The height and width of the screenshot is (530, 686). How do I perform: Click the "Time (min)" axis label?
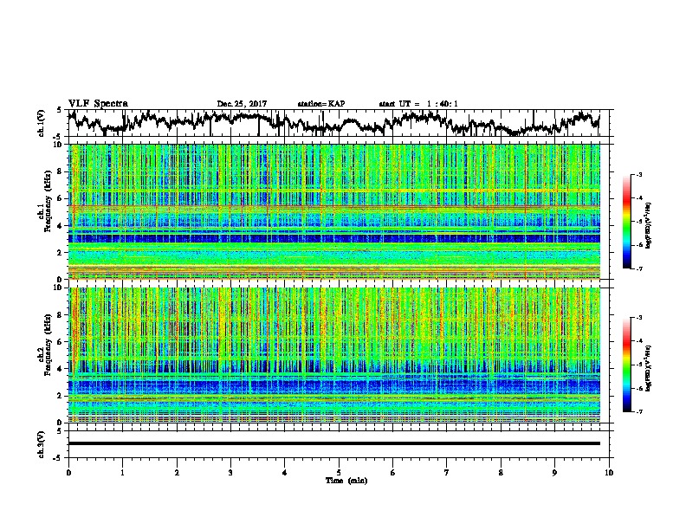[346, 481]
